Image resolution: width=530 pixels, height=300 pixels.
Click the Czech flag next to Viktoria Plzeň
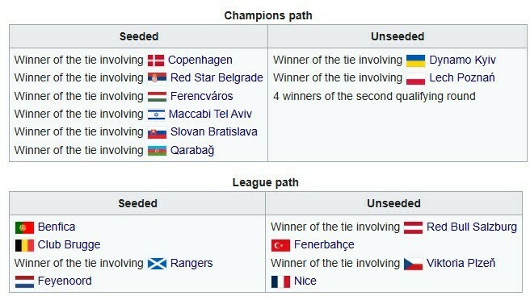point(413,264)
